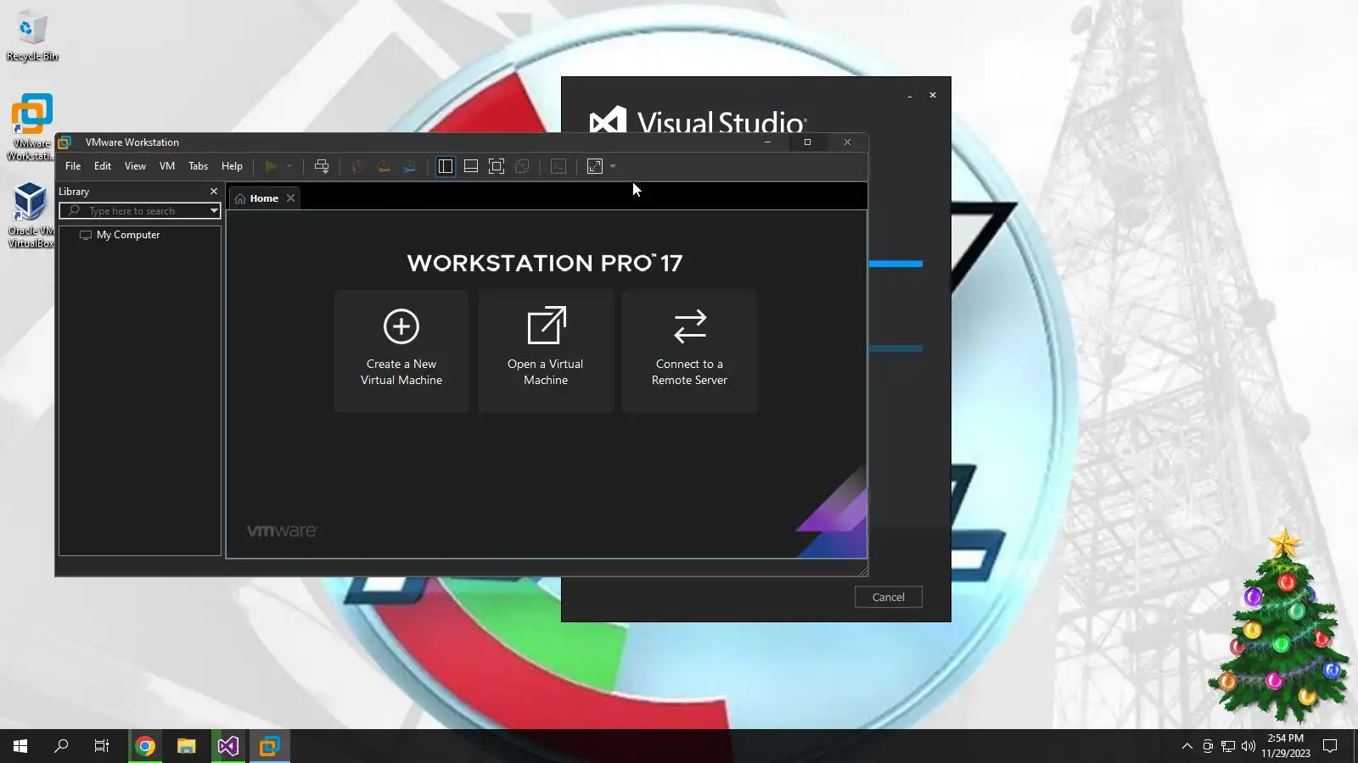This screenshot has width=1358, height=763.
Task: Click Cancel in the Visual Studio window
Action: pyautogui.click(x=889, y=597)
